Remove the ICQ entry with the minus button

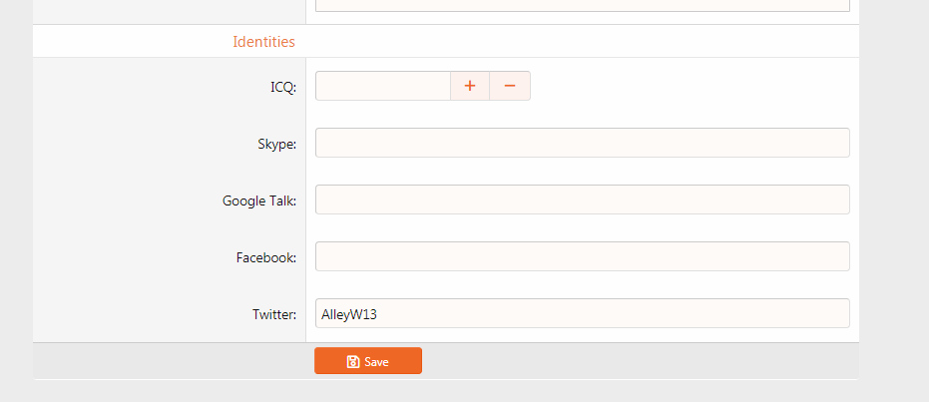click(x=509, y=86)
